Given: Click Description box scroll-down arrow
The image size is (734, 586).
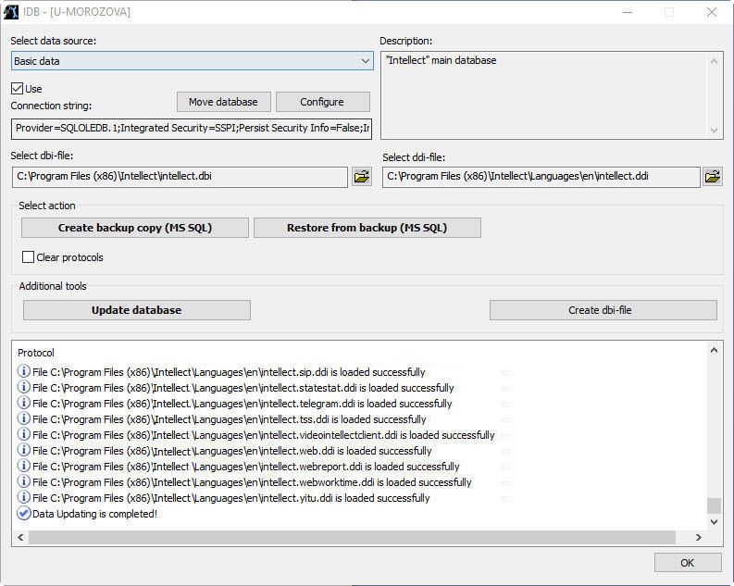Looking at the screenshot, I should [x=714, y=130].
